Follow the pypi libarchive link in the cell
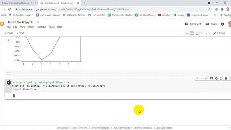This screenshot has height=130, width=231. click(43, 82)
